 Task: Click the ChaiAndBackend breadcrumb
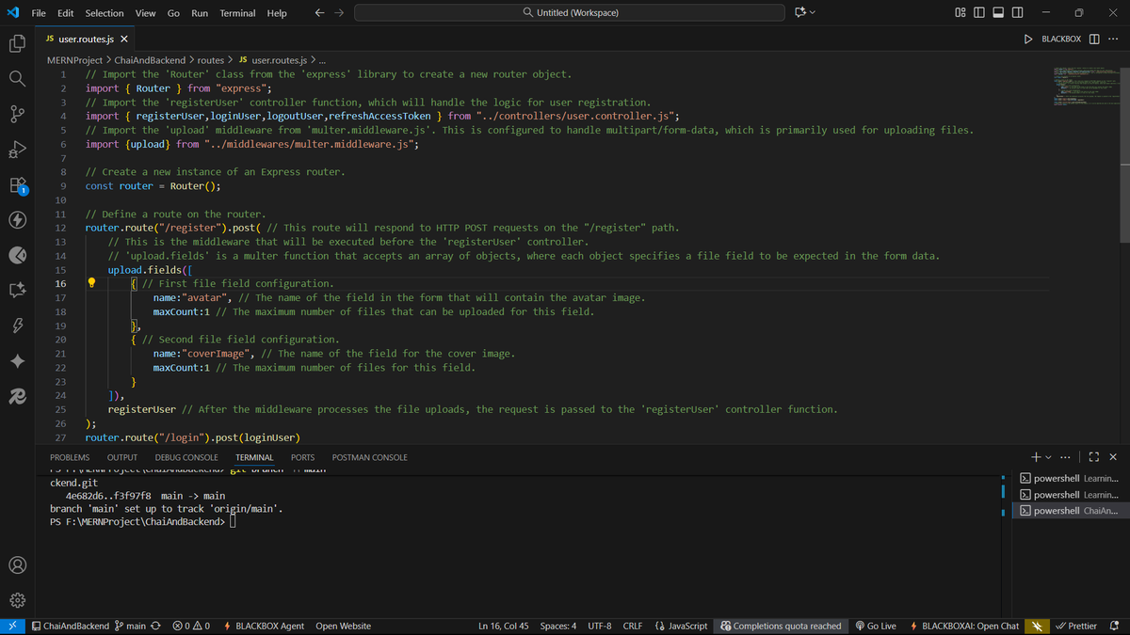click(151, 60)
